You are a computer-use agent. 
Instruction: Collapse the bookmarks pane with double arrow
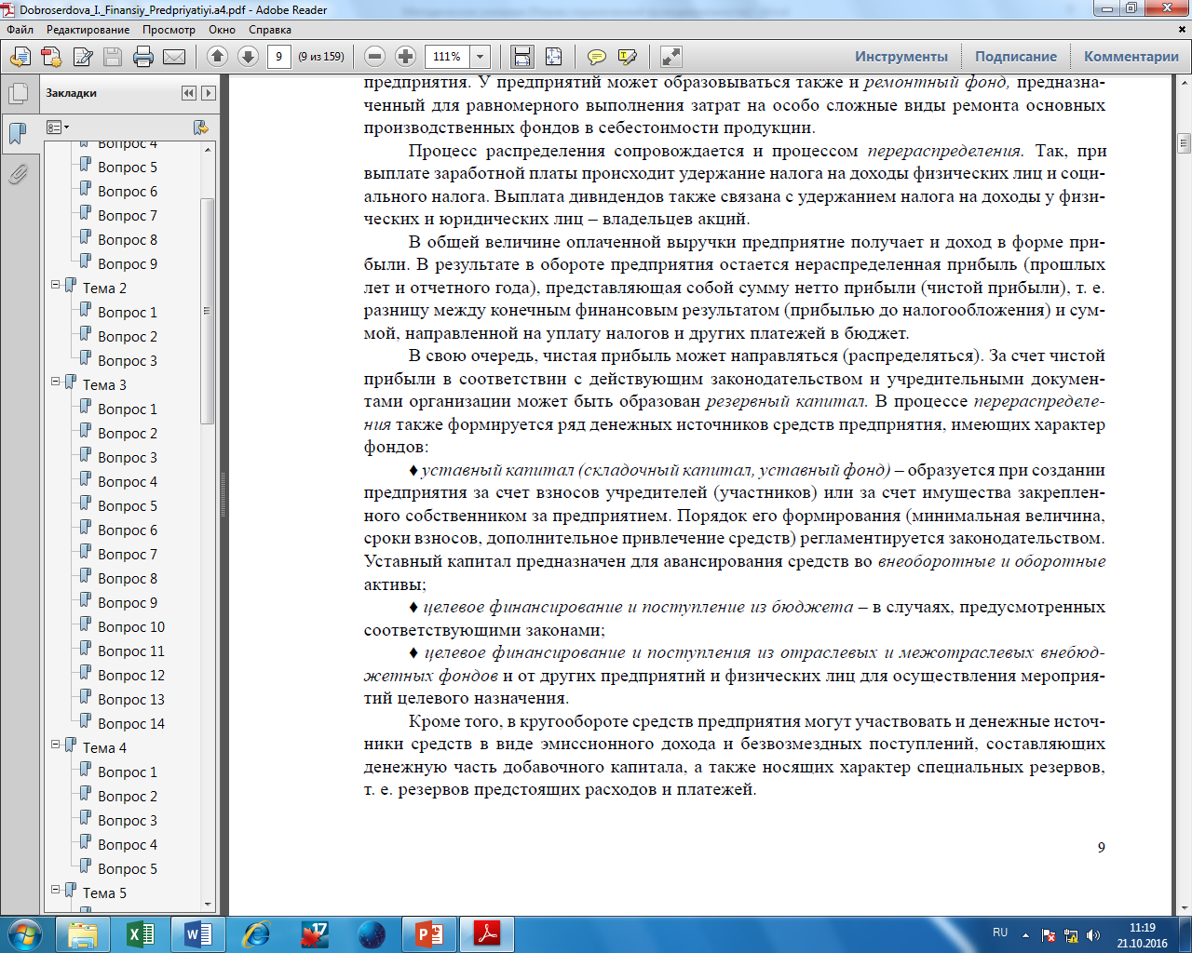pyautogui.click(x=189, y=93)
